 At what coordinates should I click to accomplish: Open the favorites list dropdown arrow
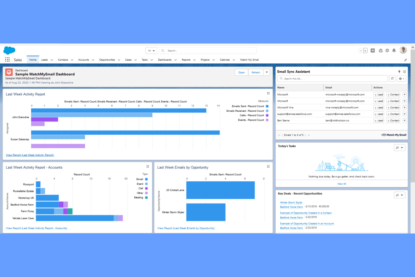pyautogui.click(x=365, y=51)
